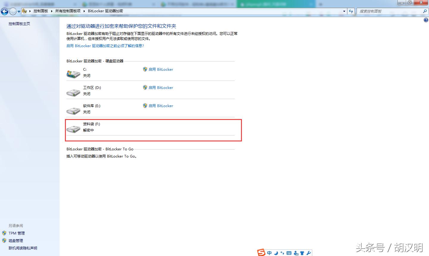Toggle full/half width via moon icon
This screenshot has height=256, width=429.
(276, 253)
